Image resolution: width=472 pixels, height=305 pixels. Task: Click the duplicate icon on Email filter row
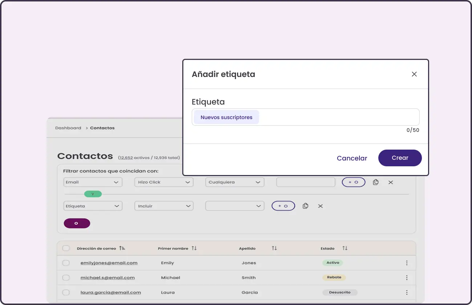376,182
